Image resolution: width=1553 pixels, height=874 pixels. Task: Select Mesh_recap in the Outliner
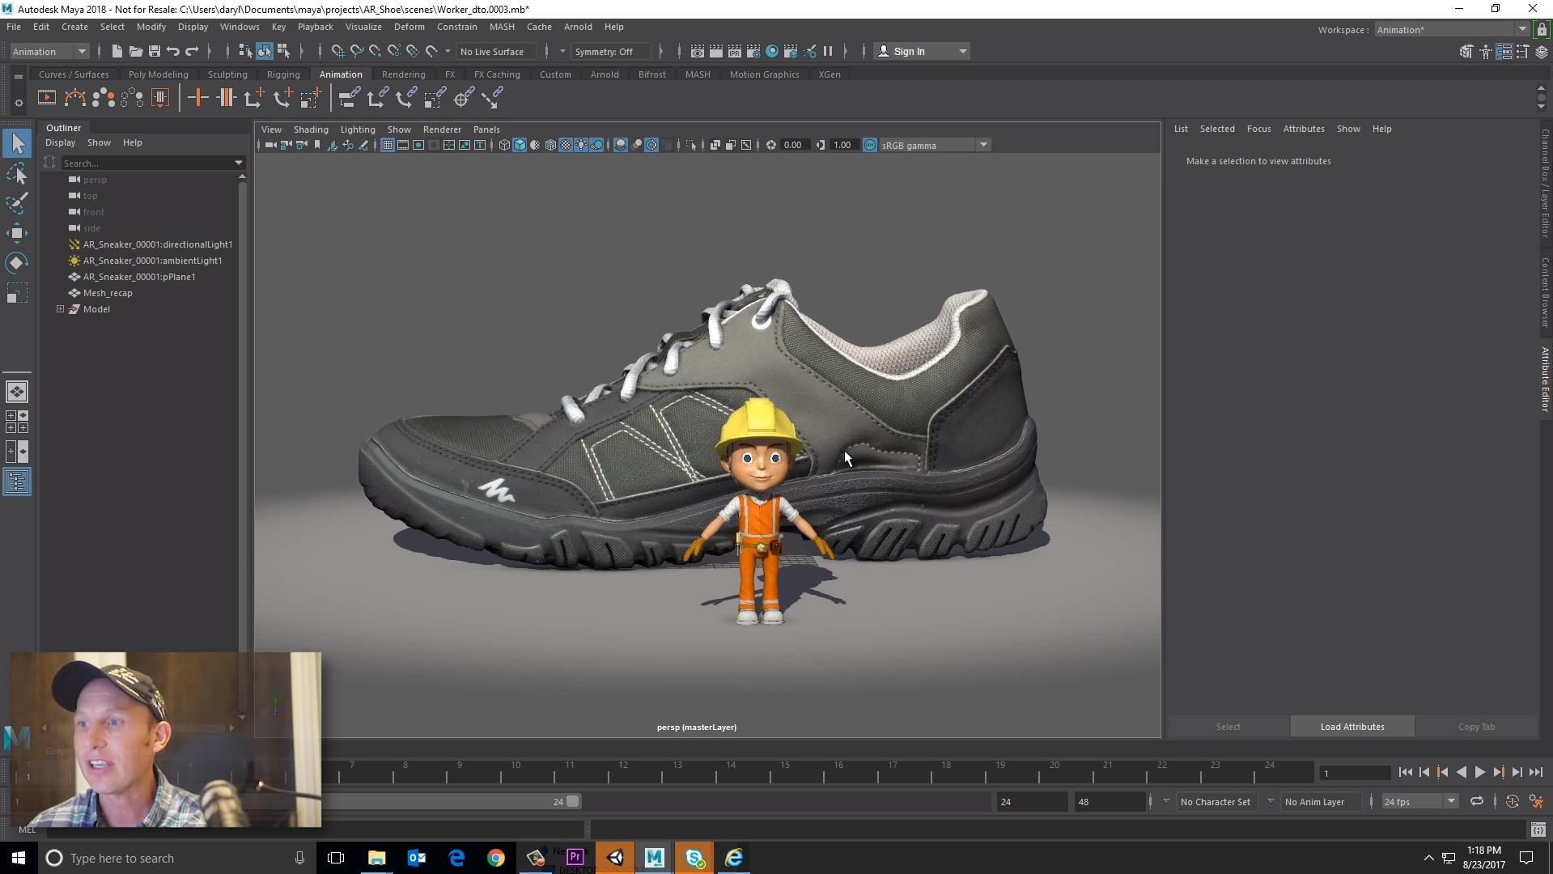tap(108, 293)
